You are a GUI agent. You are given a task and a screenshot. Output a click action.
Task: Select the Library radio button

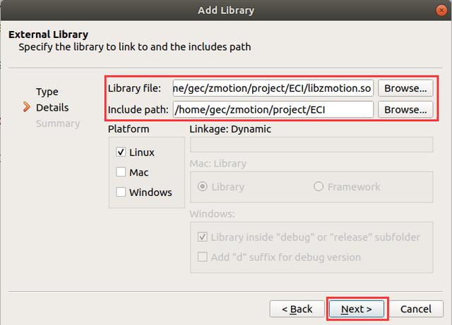click(203, 187)
